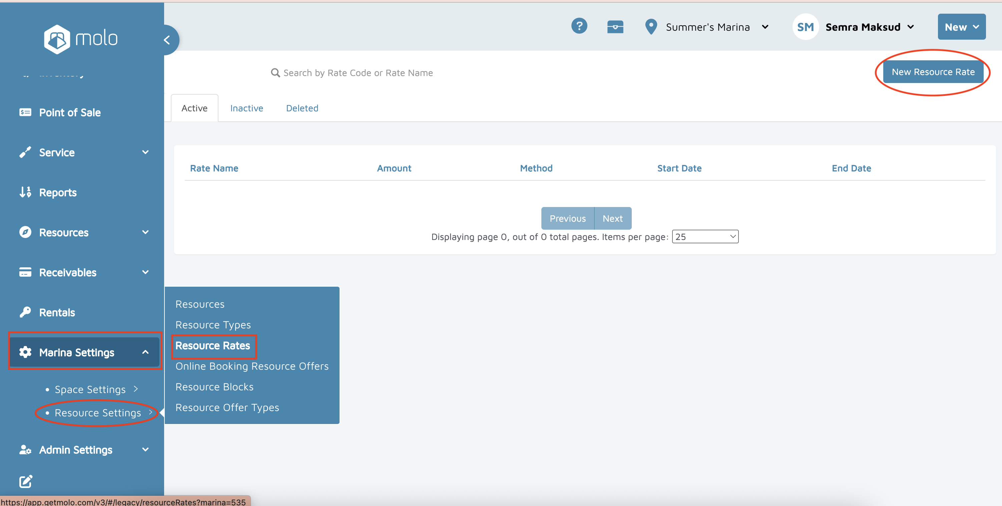Open the cash drawer briefcase icon
1002x506 pixels.
point(615,27)
